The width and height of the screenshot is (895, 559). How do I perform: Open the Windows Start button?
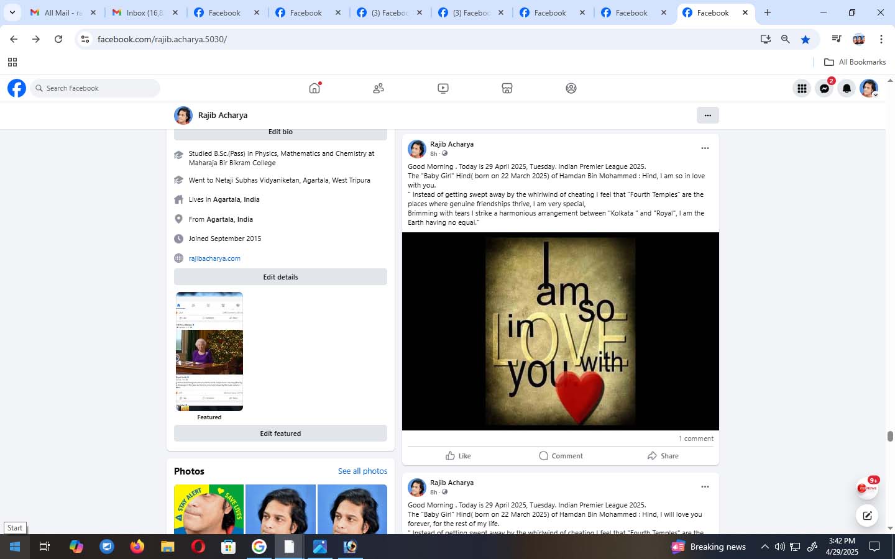coord(15,547)
